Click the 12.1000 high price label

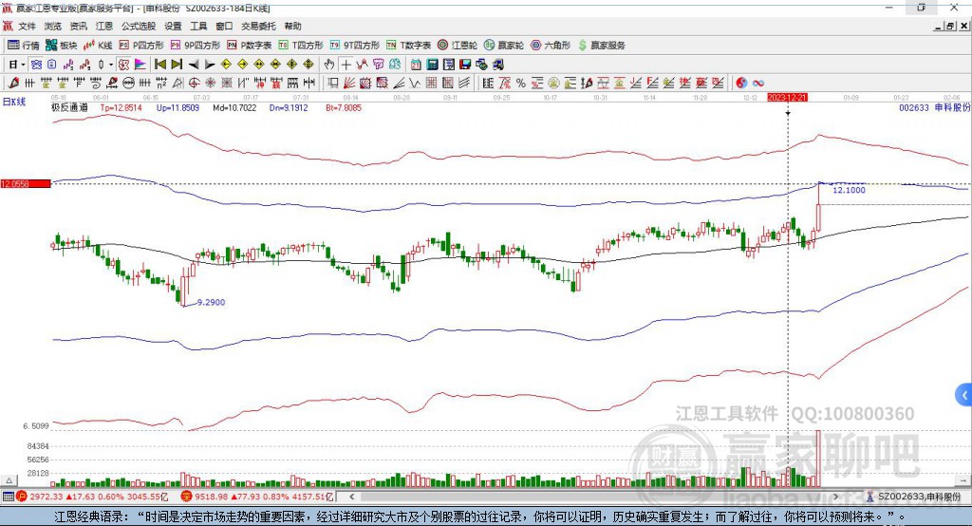[x=849, y=190]
